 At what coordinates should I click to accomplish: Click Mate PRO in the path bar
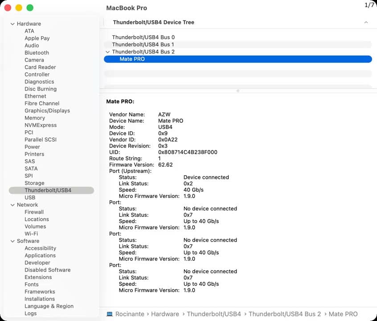pyautogui.click(x=343, y=314)
